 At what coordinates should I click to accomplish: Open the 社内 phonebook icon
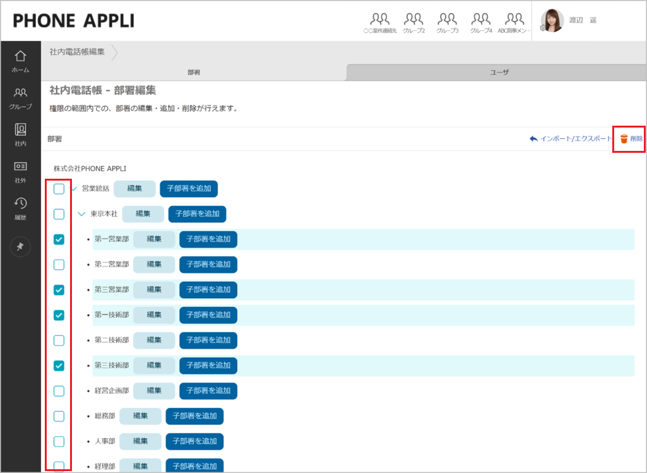(x=20, y=135)
